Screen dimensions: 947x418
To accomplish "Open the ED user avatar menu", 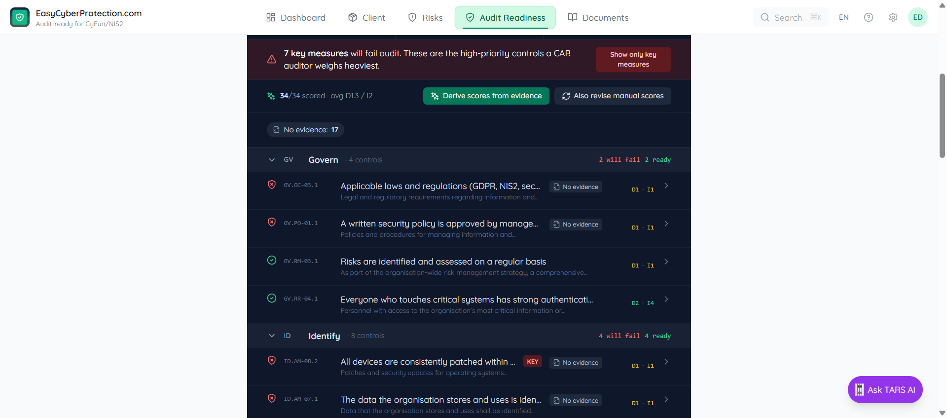I will (x=918, y=17).
